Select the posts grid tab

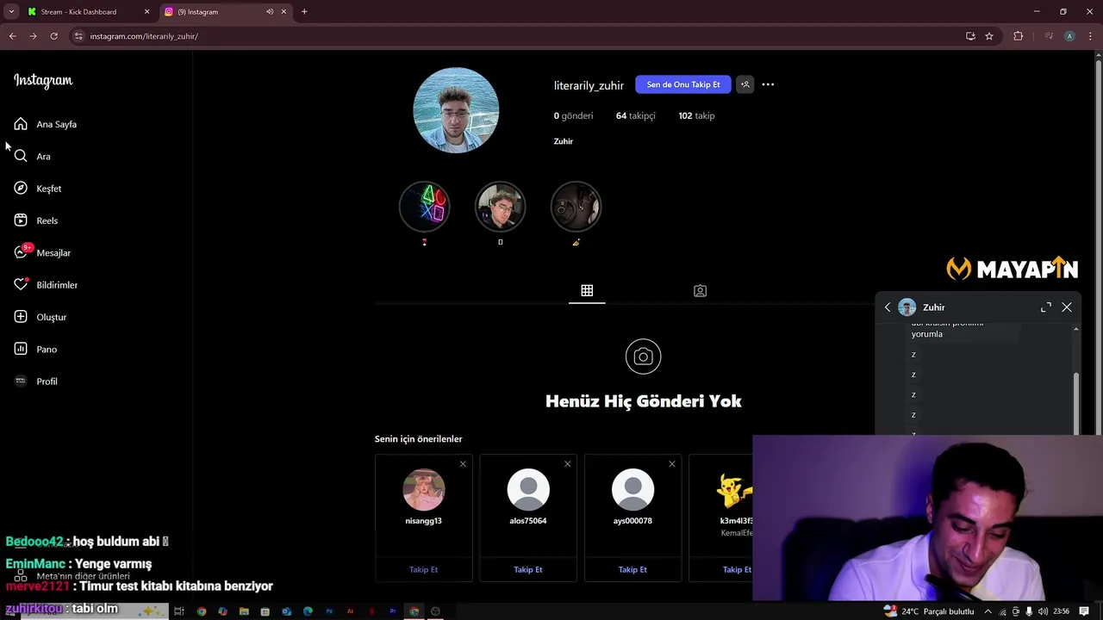coord(587,291)
